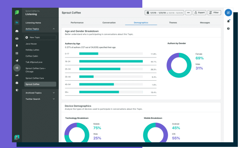The image size is (243, 148).
Task: Click the Male 31% value
Action: [199, 68]
